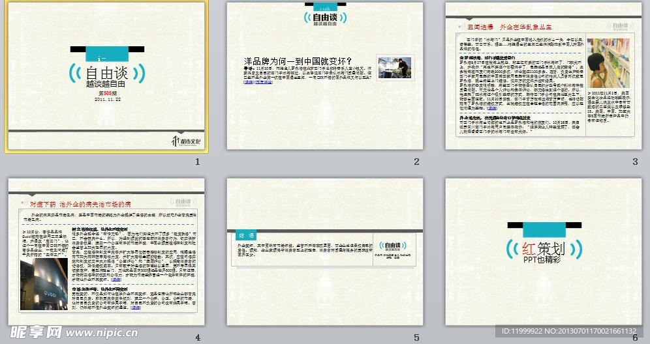650x344 pixels.
Task: Click slide number 2 label
Action: (x=416, y=162)
